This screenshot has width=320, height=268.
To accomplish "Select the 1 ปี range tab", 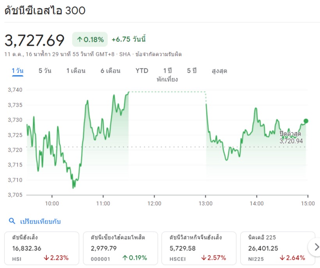I will point(167,71).
